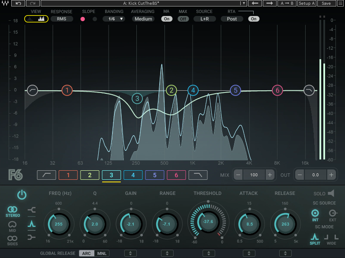Click the Save button

326,3
